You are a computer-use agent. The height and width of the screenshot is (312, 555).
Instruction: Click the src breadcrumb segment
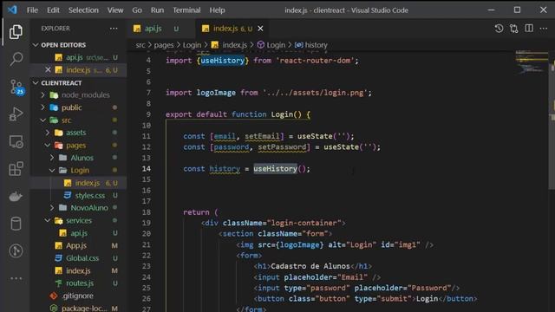point(140,45)
